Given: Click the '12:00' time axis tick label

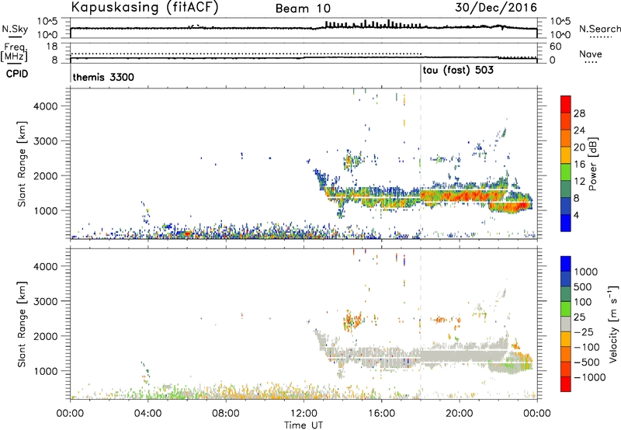Looking at the screenshot, I should point(304,414).
